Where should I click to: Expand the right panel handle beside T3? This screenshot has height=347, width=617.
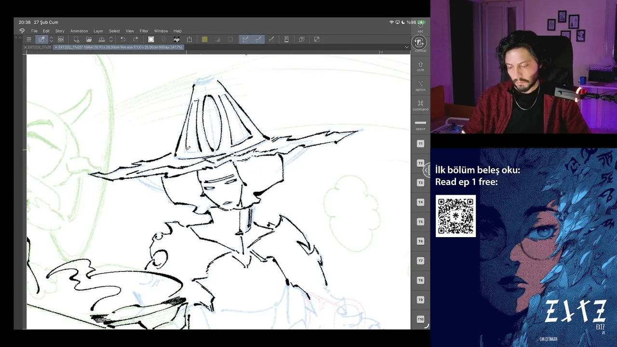pyautogui.click(x=426, y=170)
